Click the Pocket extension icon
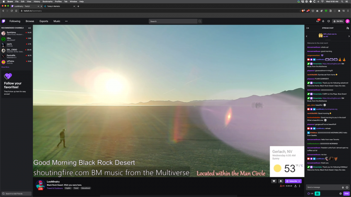 pyautogui.click(x=313, y=11)
